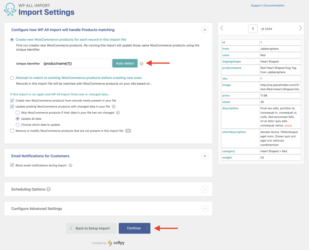Select Attempt to match existing WooCommerce products
This screenshot has height=250, width=309.
(x=12, y=78)
